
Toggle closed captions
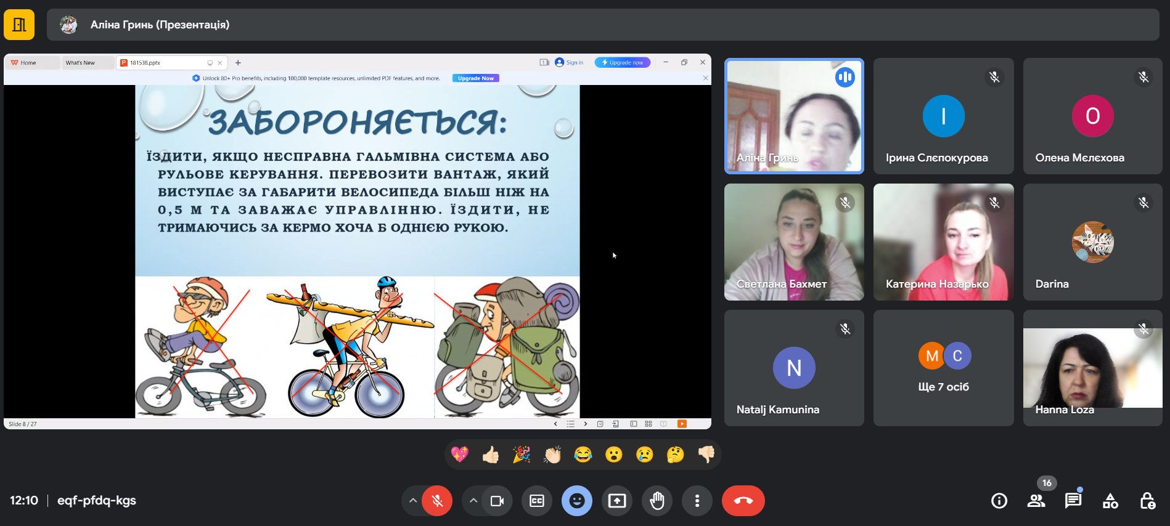click(x=537, y=501)
